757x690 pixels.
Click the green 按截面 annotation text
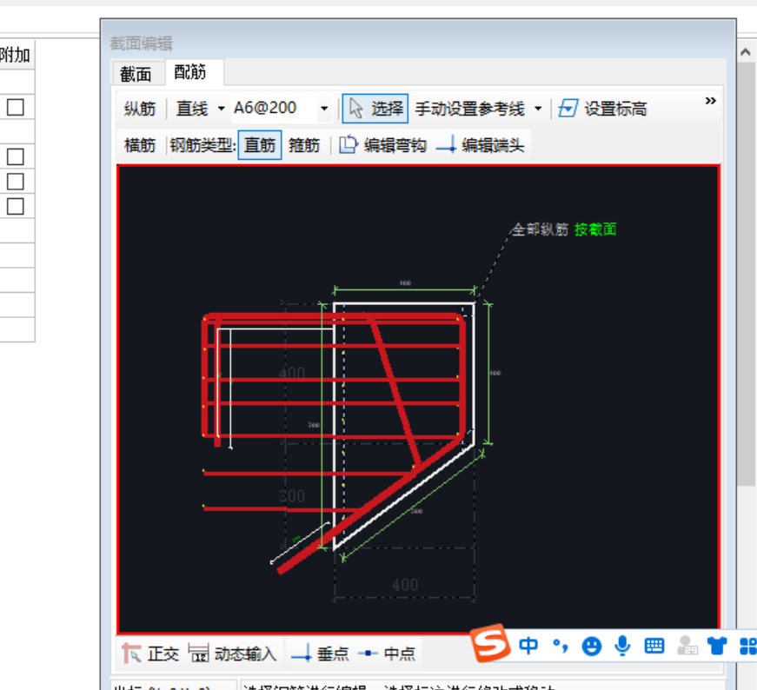595,229
